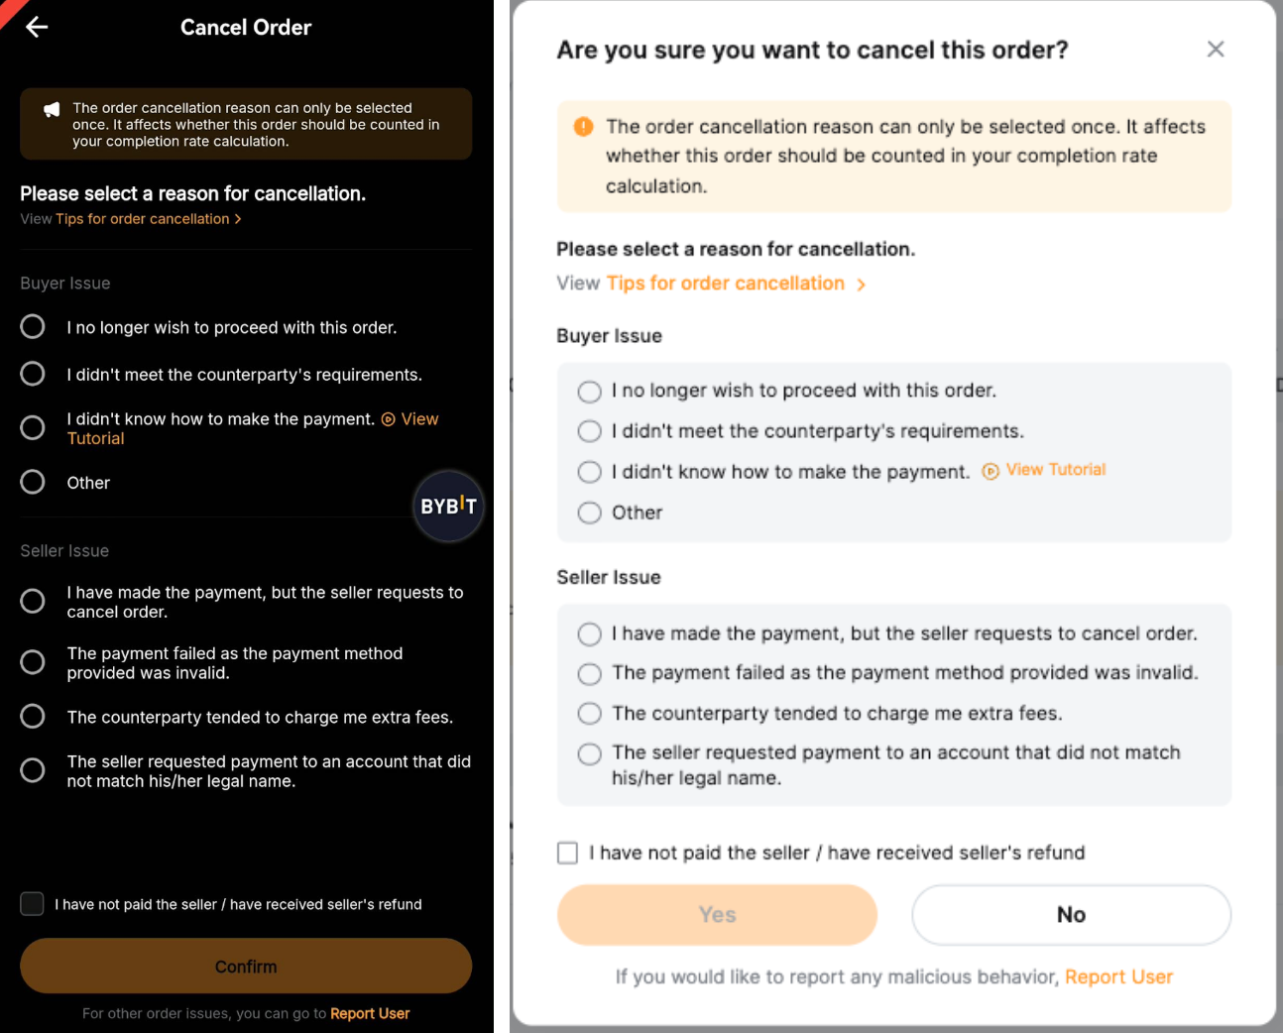Open Report User link in dark panel
1283x1033 pixels.
[370, 1013]
